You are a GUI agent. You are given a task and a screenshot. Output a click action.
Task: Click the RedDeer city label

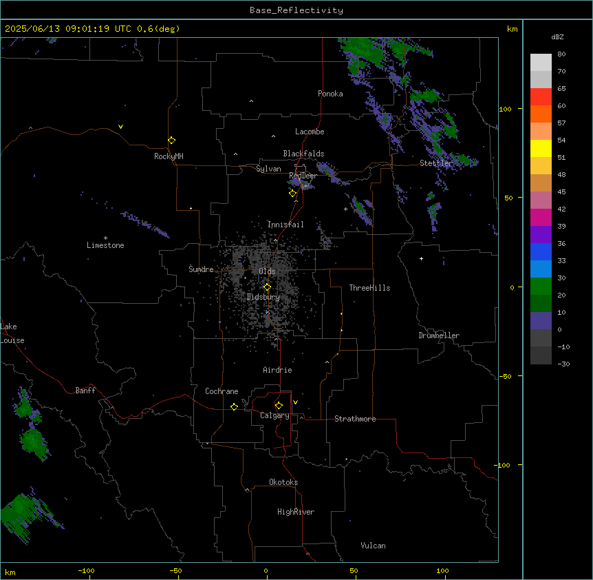pyautogui.click(x=303, y=176)
